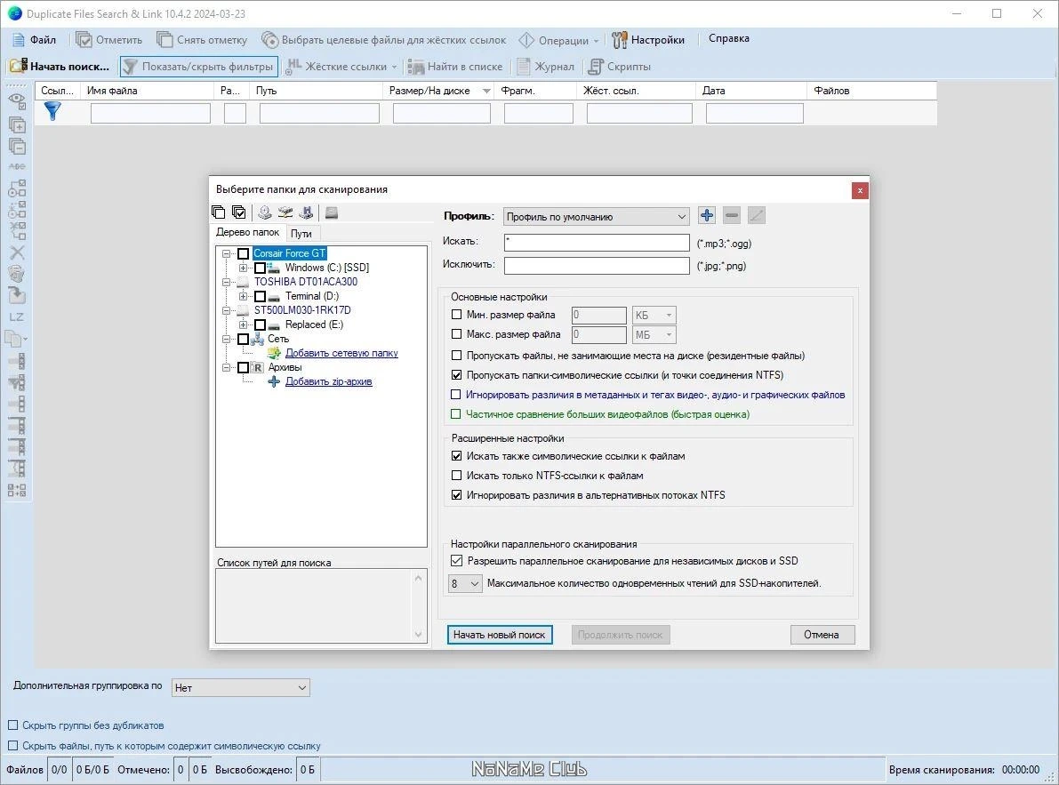
Task: Switch to the Дерево папок tab
Action: (248, 232)
